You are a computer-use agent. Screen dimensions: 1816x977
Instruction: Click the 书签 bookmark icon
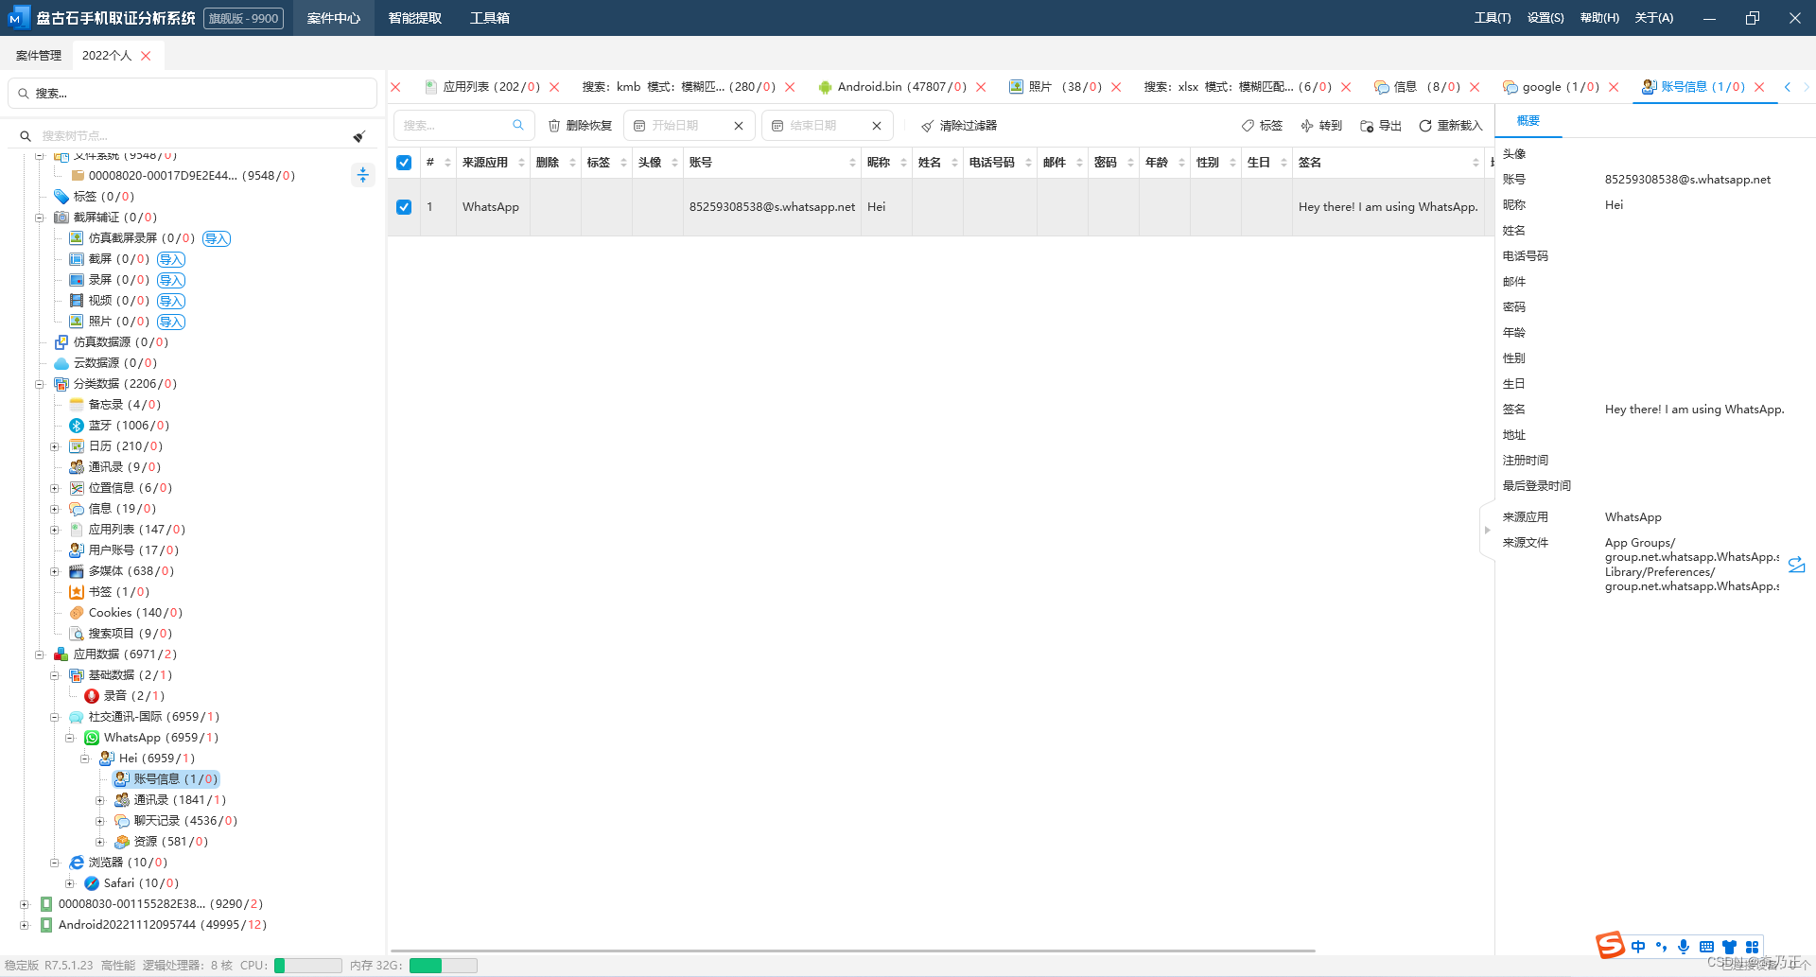[77, 592]
